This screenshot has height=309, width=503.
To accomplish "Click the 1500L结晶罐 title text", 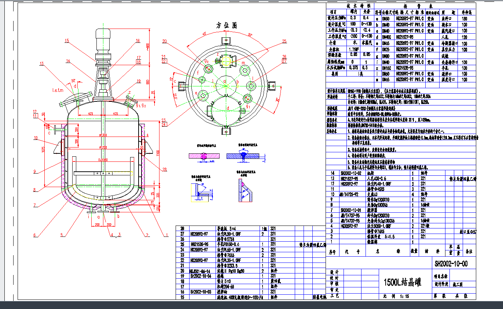I will 402,282.
